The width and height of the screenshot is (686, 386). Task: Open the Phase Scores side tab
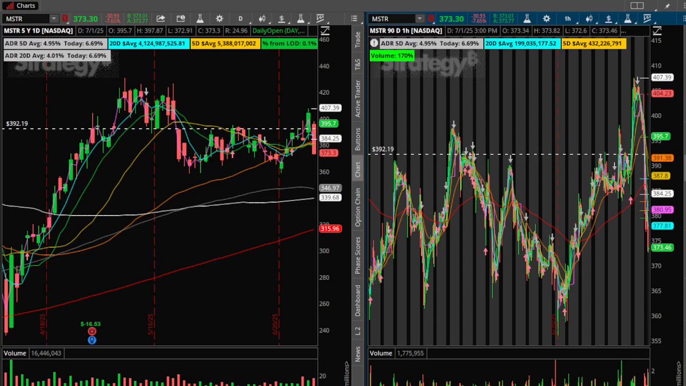click(358, 255)
